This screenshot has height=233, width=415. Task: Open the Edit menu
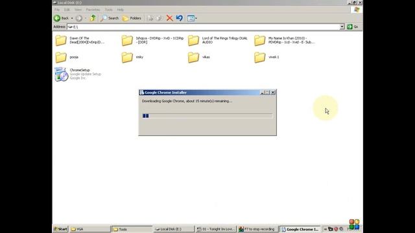(67, 10)
